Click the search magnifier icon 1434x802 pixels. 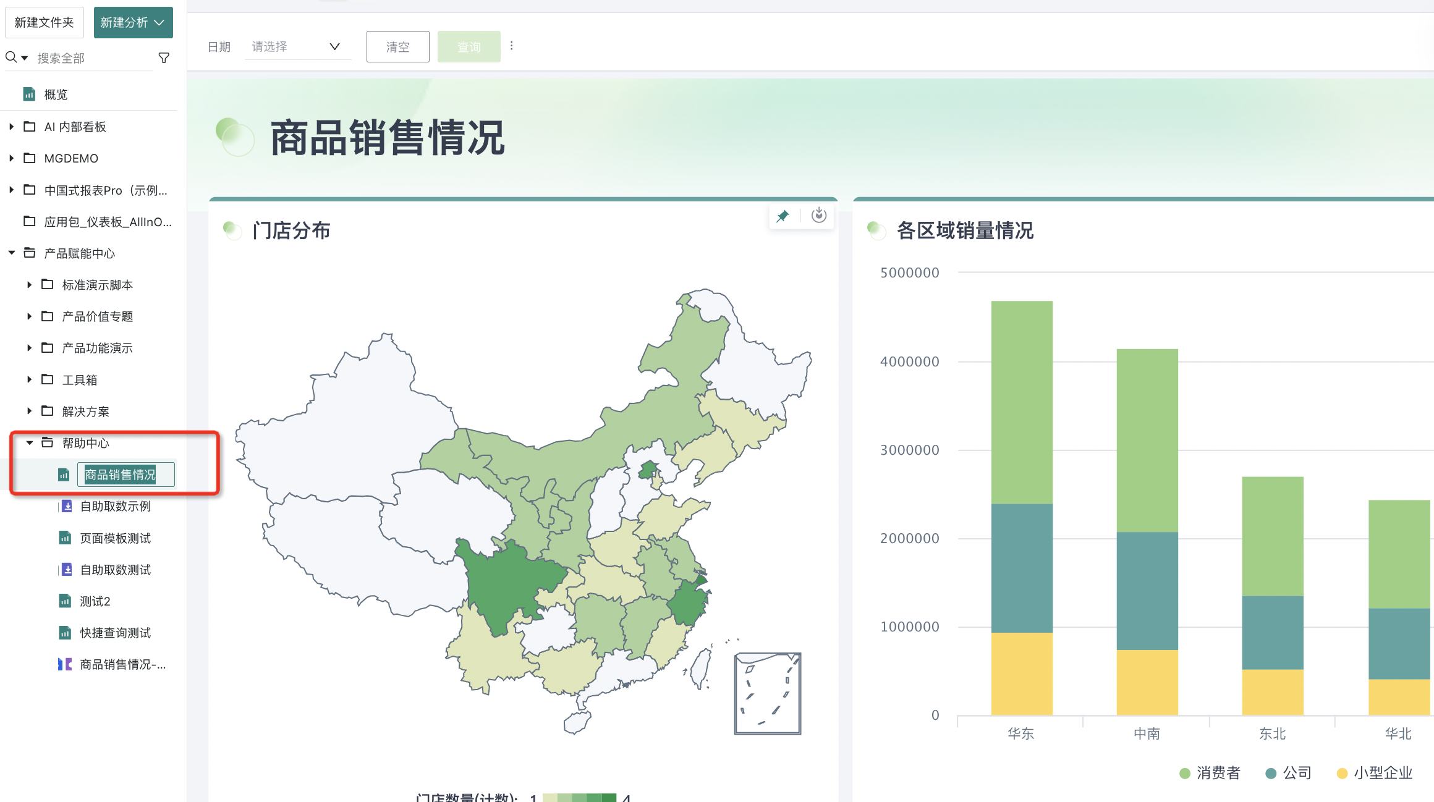(x=11, y=57)
